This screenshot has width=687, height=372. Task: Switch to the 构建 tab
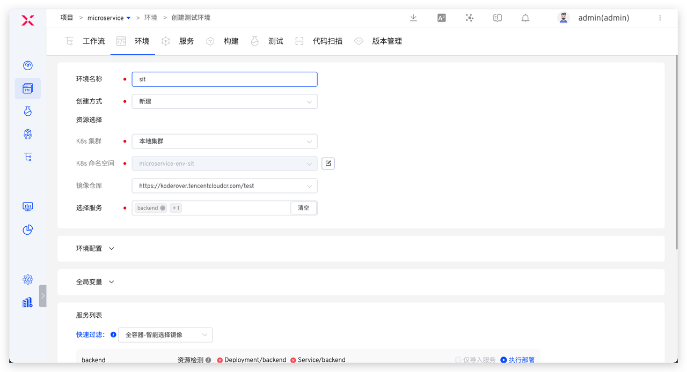pyautogui.click(x=231, y=41)
